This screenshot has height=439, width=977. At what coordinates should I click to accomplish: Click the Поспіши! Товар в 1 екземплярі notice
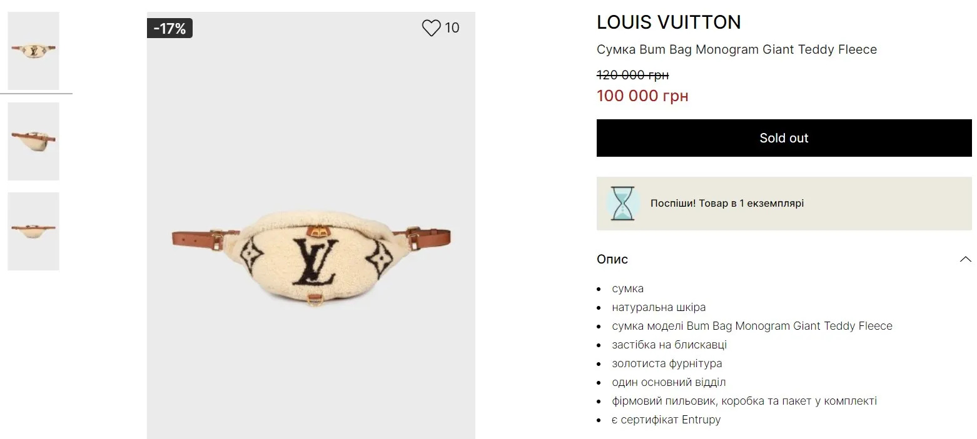coord(727,204)
